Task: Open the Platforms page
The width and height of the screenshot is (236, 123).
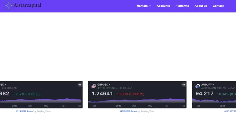Action: coord(182,6)
